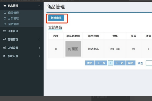Collapse the 商品管理 section chevron
Image resolution: width=152 pixels, height=101 pixels.
39,6
